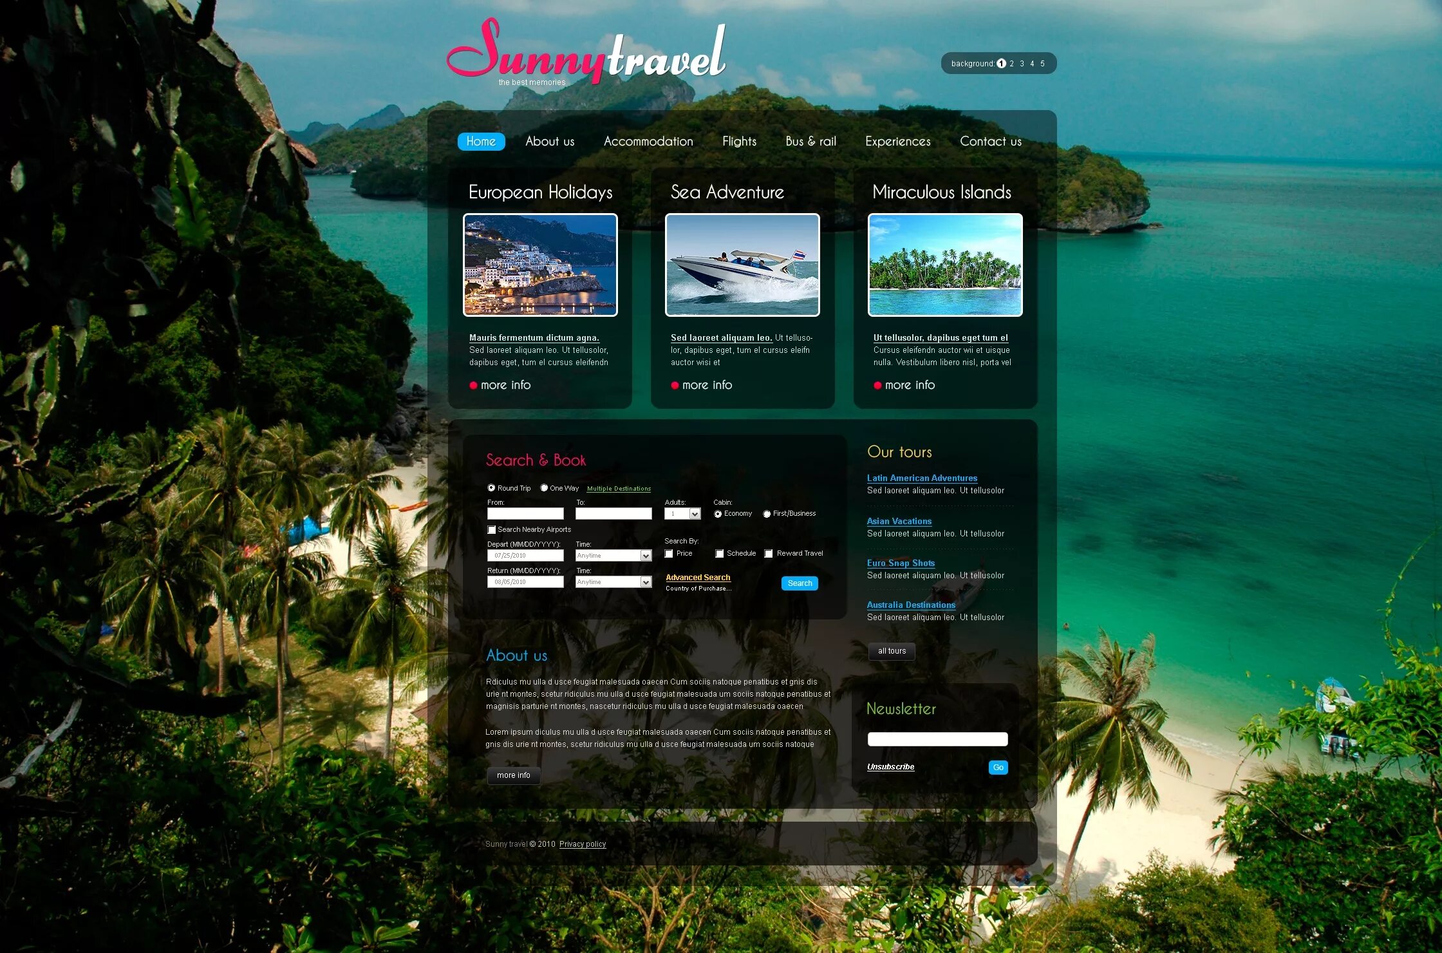Click background style icon number 5
The height and width of the screenshot is (953, 1442).
[x=1042, y=64]
